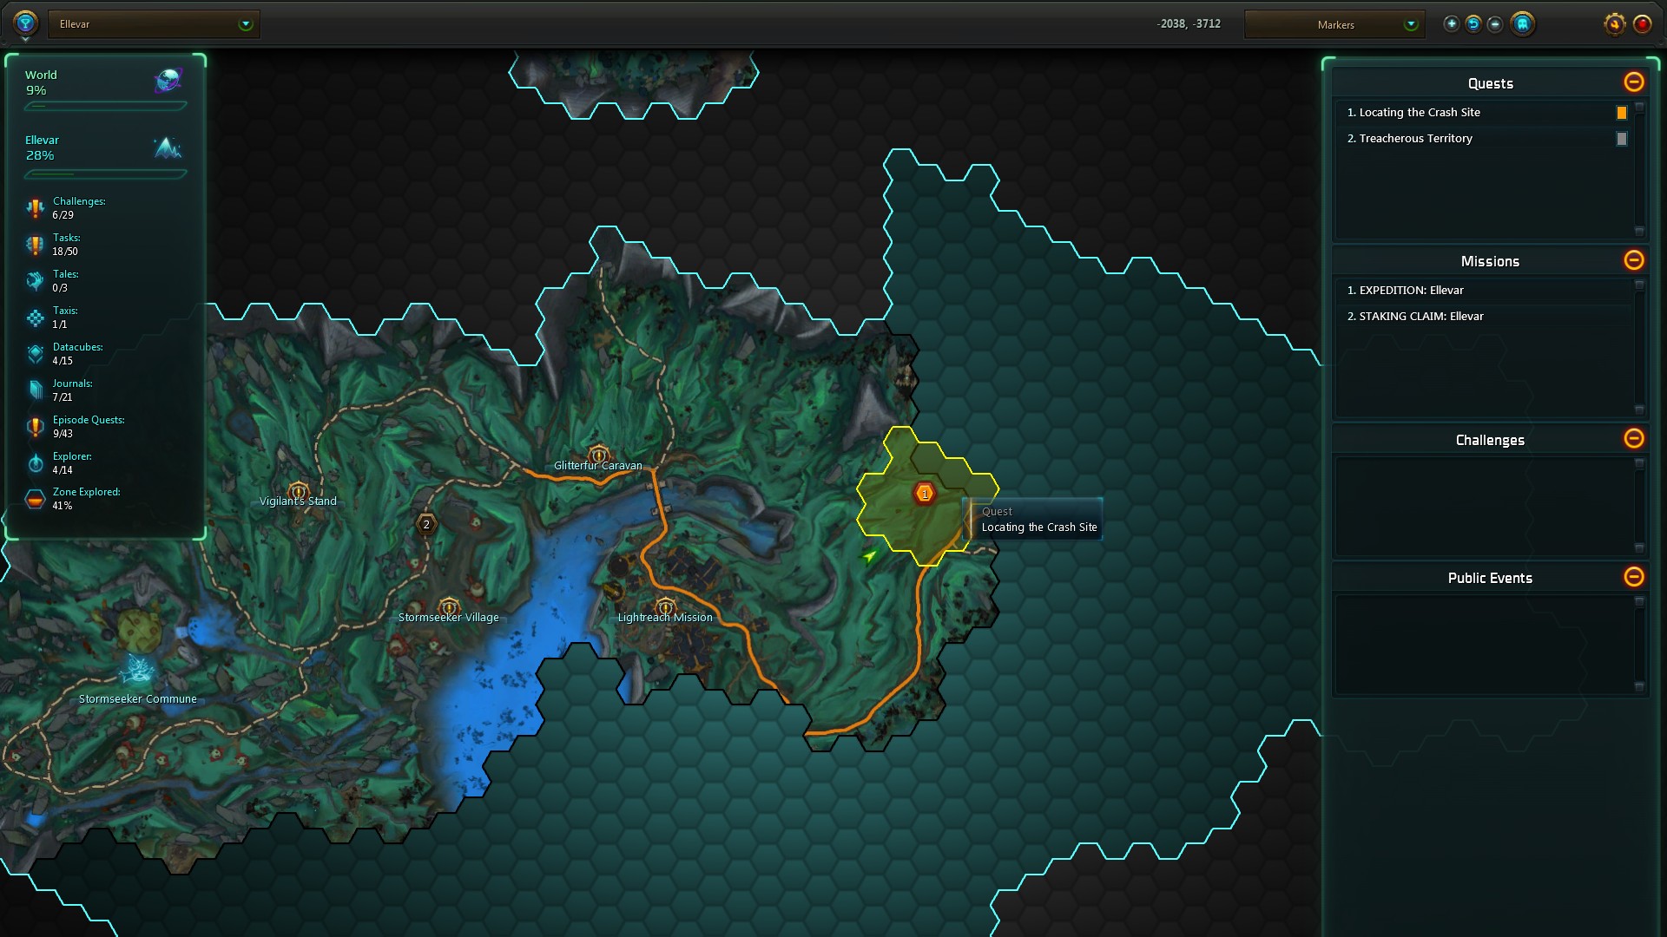Toggle the ghost mode map button
Image resolution: width=1667 pixels, height=937 pixels.
point(1522,24)
